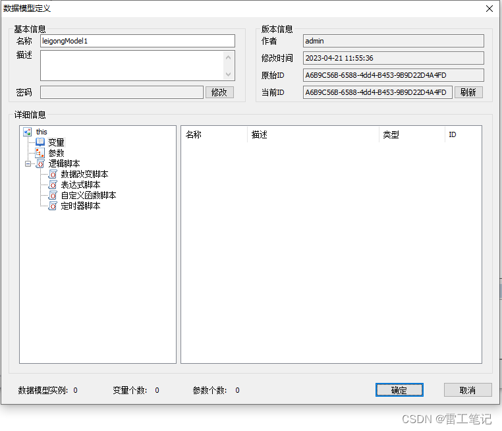502x431 pixels.
Task: Select the 变量 tree item
Action: 57,142
